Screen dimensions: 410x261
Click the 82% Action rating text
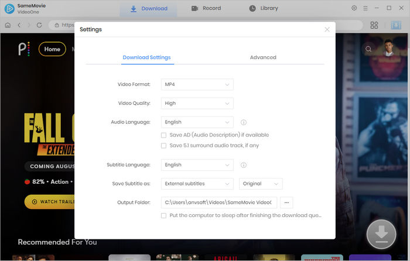(x=49, y=181)
